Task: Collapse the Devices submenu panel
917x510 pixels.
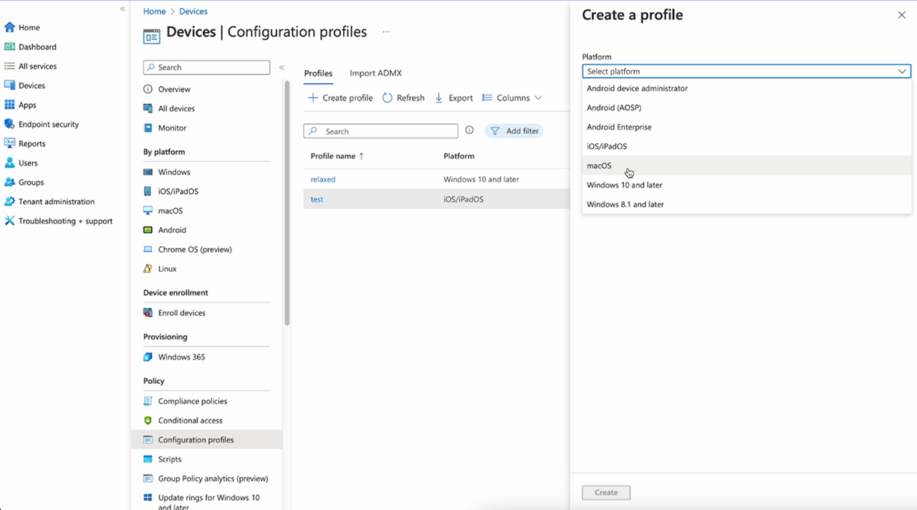Action: click(282, 67)
